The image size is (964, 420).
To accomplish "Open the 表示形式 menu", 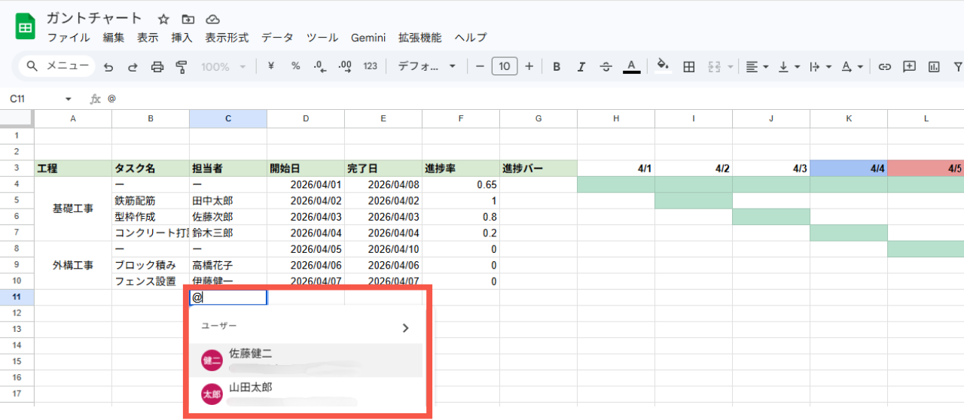I will tap(227, 38).
